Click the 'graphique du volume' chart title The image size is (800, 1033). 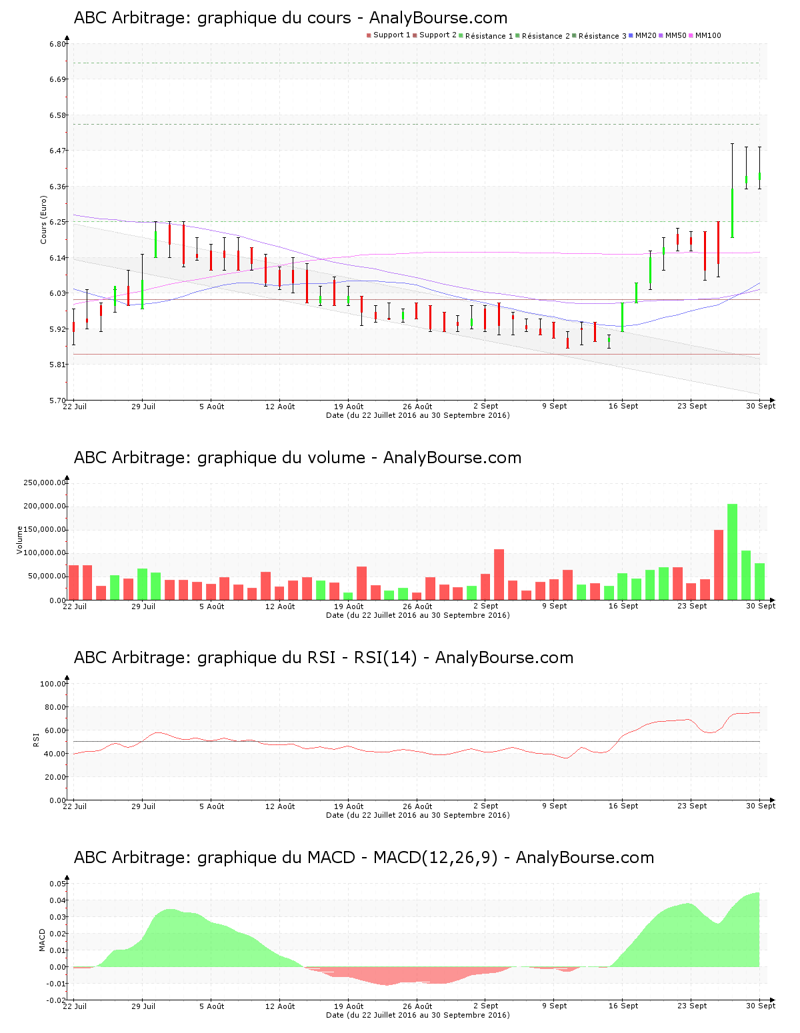click(297, 458)
